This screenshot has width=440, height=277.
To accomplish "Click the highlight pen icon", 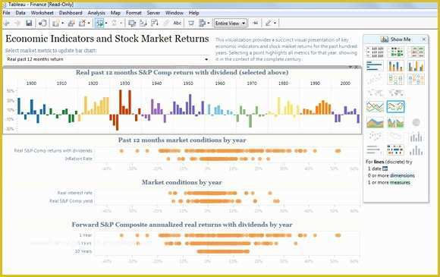I will click(x=269, y=24).
